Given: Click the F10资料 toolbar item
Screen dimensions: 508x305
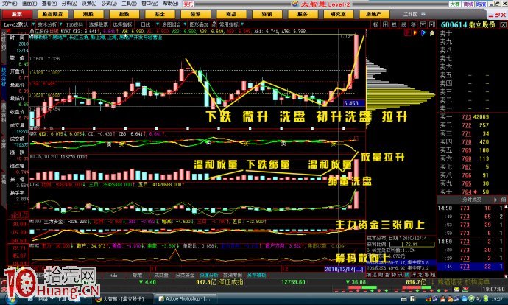Looking at the screenshot, I should coord(75,24).
